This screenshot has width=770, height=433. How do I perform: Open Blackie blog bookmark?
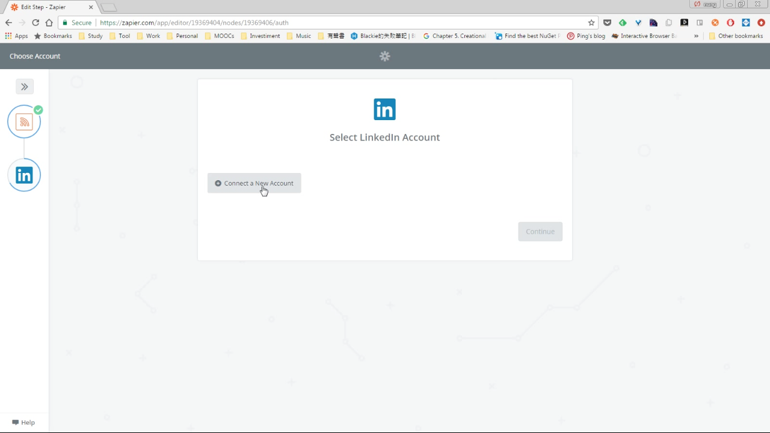tap(383, 36)
